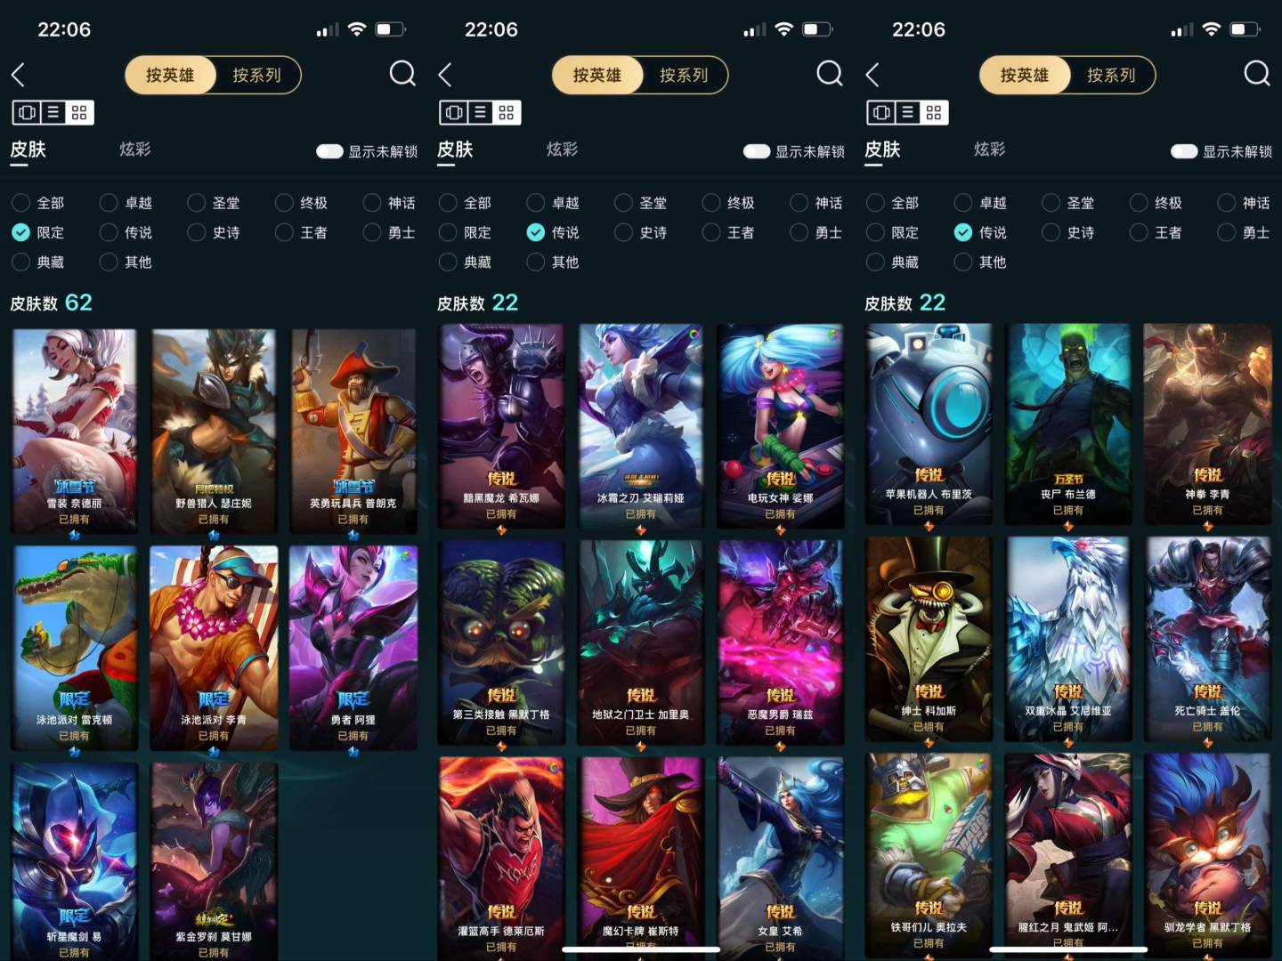Open 雪装 奈德丽 skin card
1282x961 pixels.
(74, 431)
